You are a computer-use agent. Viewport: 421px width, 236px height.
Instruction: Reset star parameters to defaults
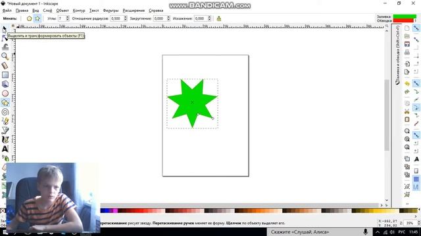219,18
